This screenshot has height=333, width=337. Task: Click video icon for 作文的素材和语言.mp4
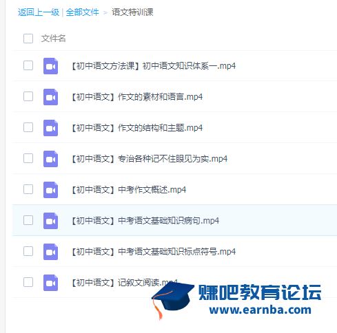50,97
